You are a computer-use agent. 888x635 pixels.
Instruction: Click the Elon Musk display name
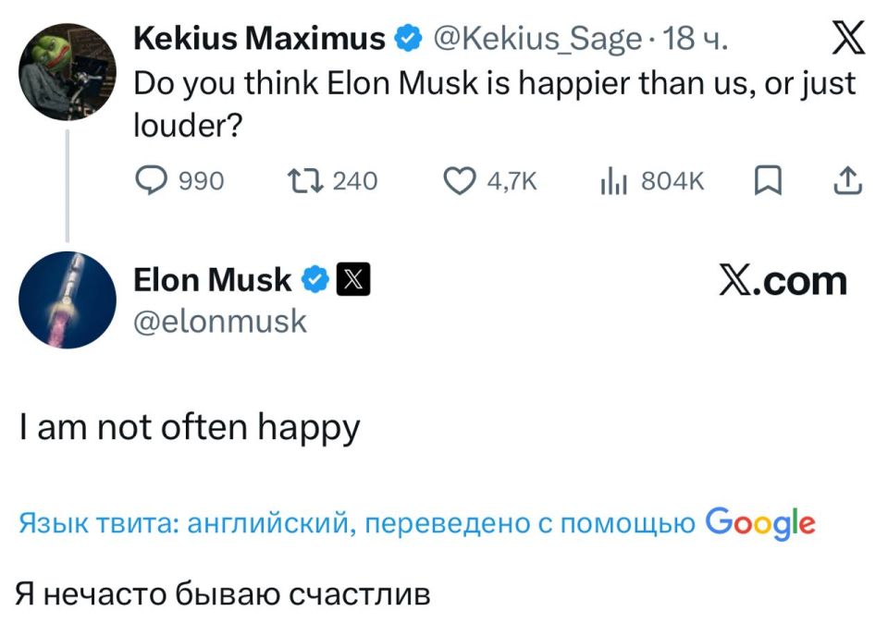215,277
